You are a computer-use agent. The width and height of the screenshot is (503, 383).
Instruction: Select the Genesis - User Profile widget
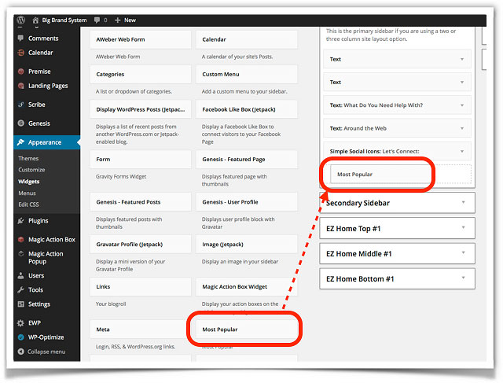click(x=246, y=202)
